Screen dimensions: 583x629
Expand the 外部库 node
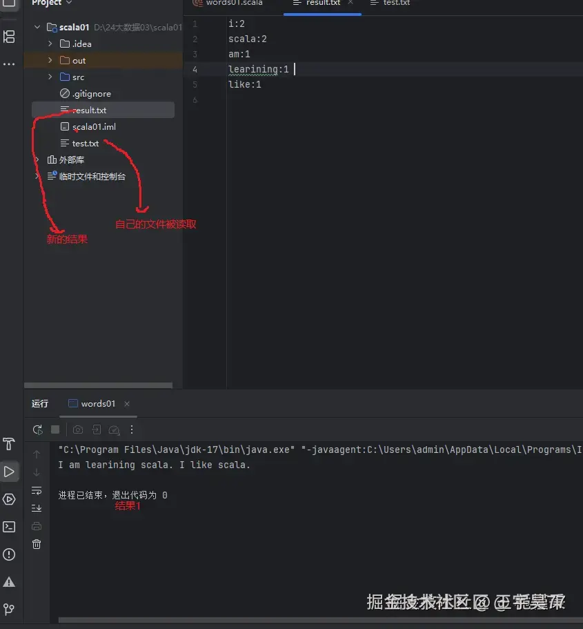click(x=37, y=159)
